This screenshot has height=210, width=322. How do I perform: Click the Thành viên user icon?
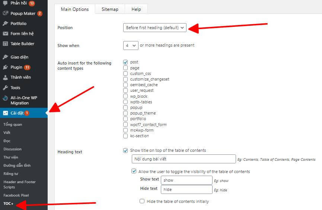[5, 77]
